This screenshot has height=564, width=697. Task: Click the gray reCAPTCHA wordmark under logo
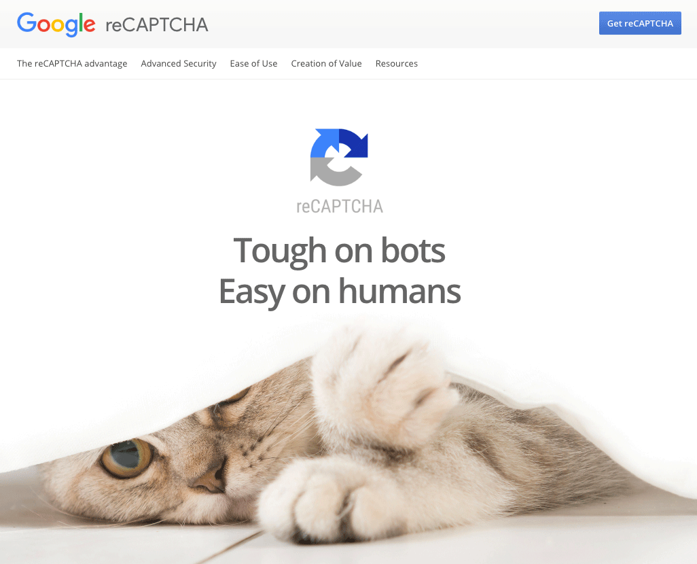[x=340, y=207]
